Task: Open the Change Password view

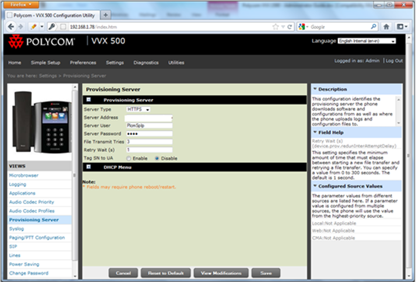Action: pyautogui.click(x=29, y=273)
